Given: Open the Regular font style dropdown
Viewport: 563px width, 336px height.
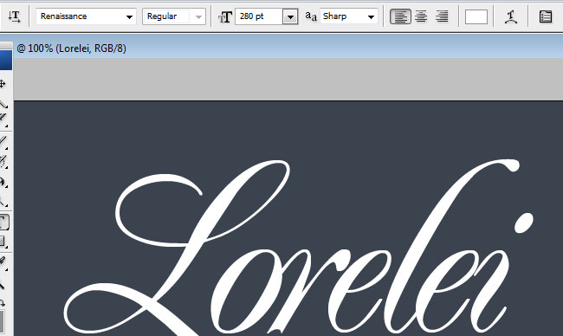Looking at the screenshot, I should [x=174, y=16].
